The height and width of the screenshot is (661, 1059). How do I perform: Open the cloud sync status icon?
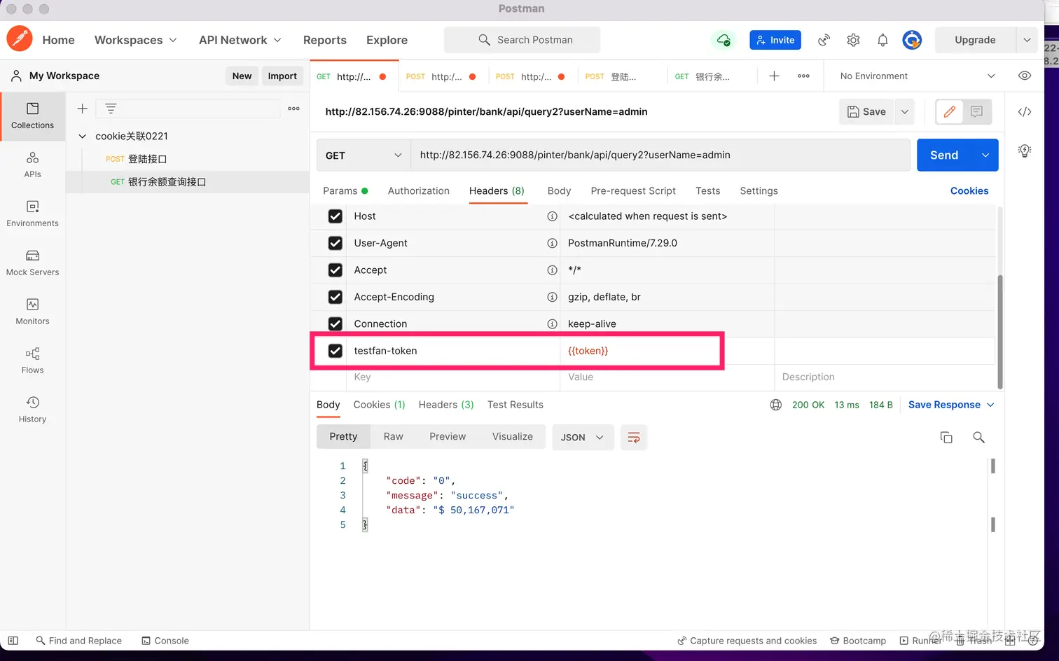[724, 40]
